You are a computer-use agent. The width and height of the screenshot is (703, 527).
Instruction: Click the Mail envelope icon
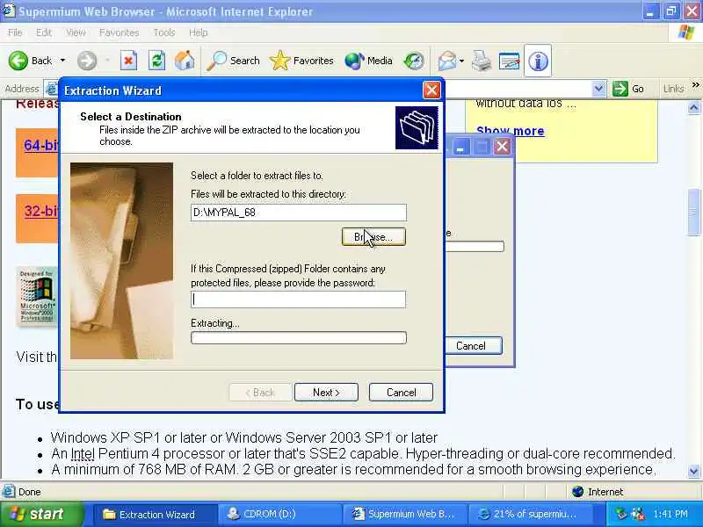(447, 61)
